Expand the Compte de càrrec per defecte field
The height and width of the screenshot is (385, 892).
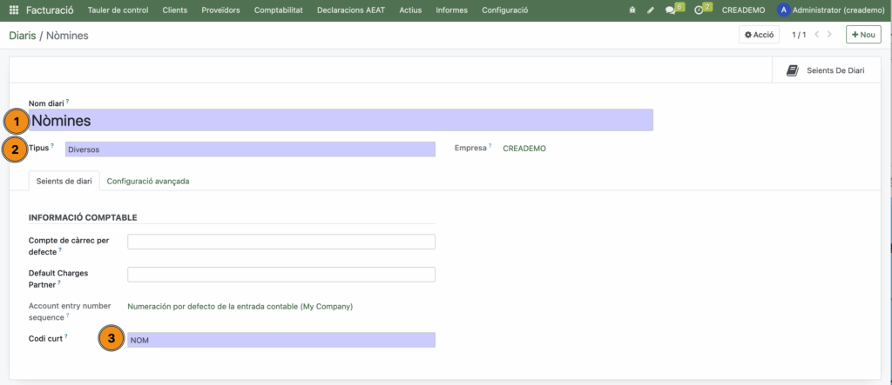[280, 242]
